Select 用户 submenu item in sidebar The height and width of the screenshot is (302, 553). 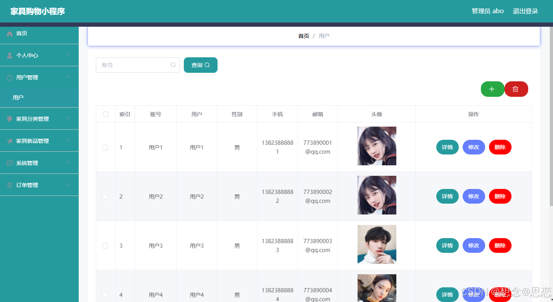[39, 98]
